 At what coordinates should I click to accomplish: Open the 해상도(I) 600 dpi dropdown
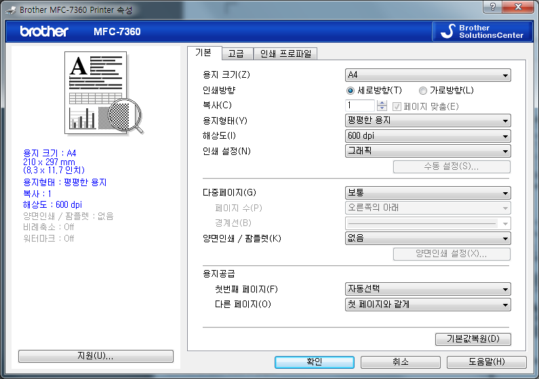428,136
